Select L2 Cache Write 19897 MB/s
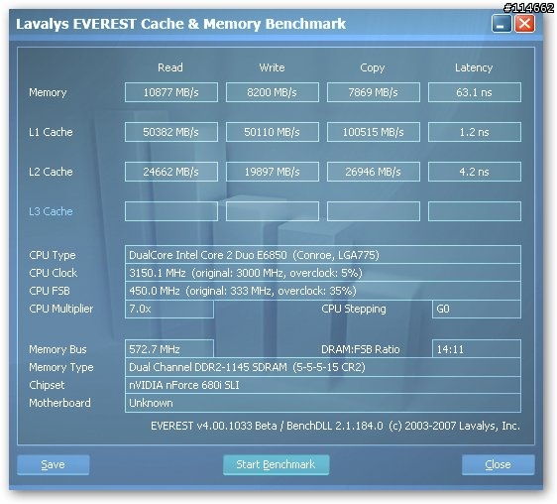This screenshot has width=557, height=504. tap(273, 172)
